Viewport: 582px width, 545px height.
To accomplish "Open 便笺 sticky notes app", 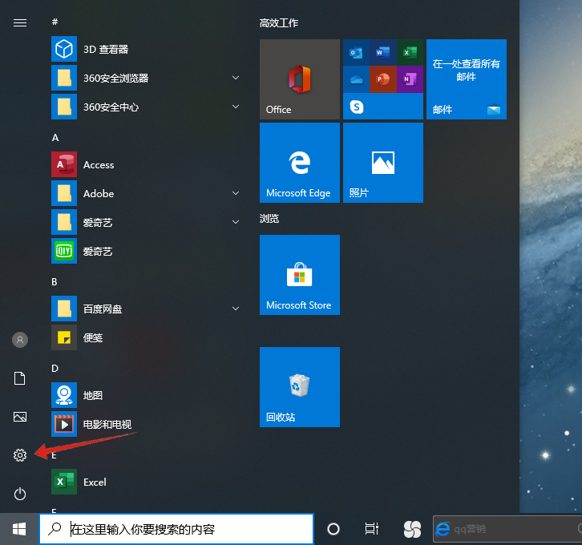I will [147, 337].
